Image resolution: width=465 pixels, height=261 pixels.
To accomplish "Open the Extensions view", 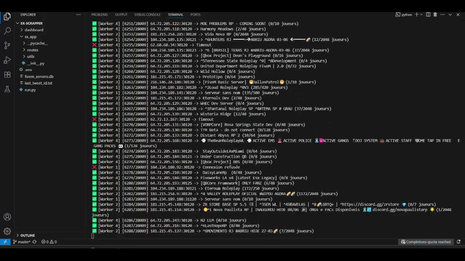I will coord(7,74).
